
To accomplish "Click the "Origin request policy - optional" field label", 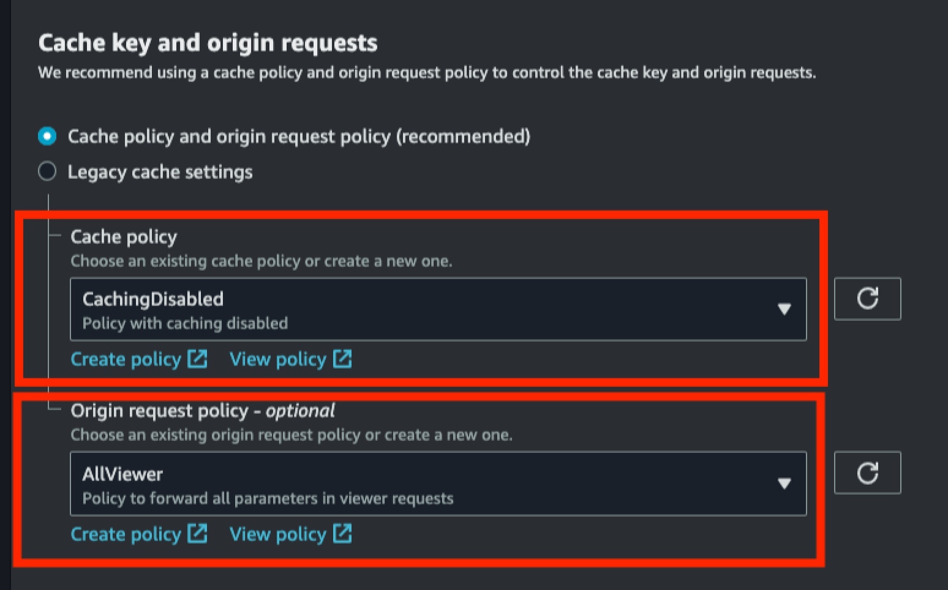I will [x=203, y=411].
